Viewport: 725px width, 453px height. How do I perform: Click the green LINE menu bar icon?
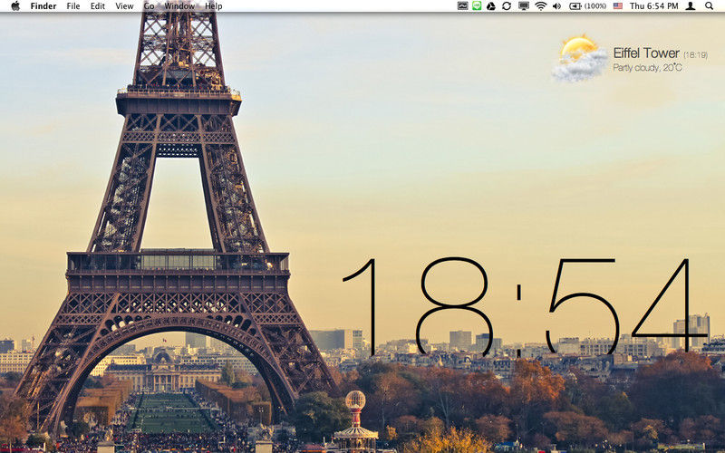(x=477, y=6)
